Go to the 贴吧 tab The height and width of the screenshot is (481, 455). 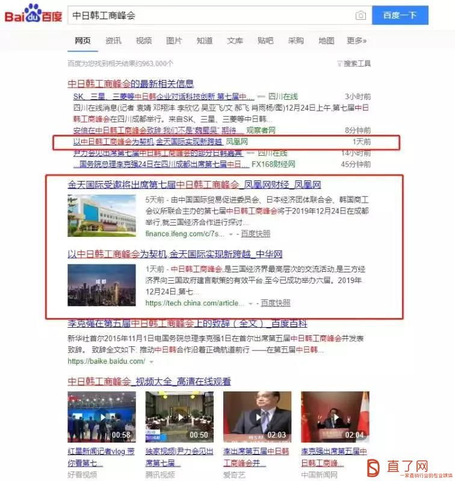pyautogui.click(x=265, y=40)
